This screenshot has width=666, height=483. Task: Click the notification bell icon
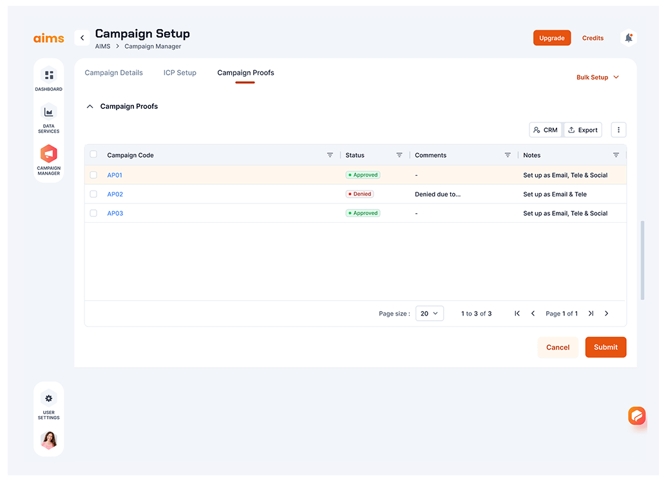(628, 38)
